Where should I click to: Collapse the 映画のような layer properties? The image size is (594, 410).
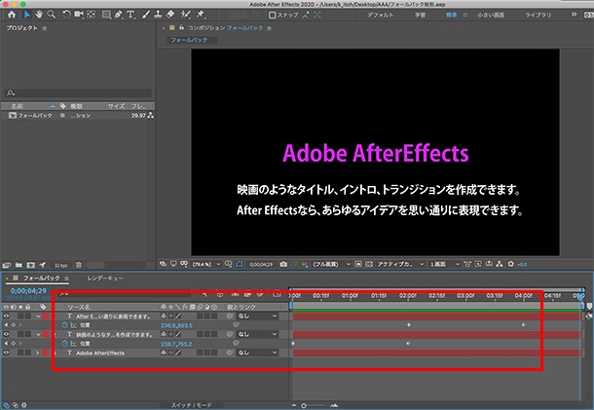38,334
